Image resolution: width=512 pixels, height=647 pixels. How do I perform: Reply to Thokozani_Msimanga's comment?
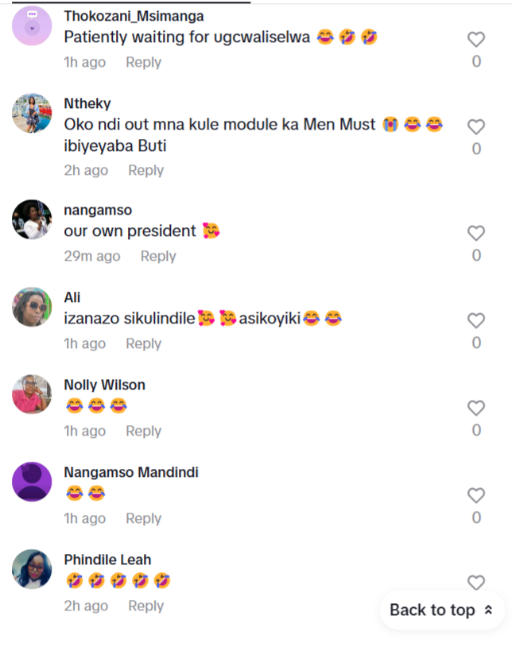click(143, 62)
